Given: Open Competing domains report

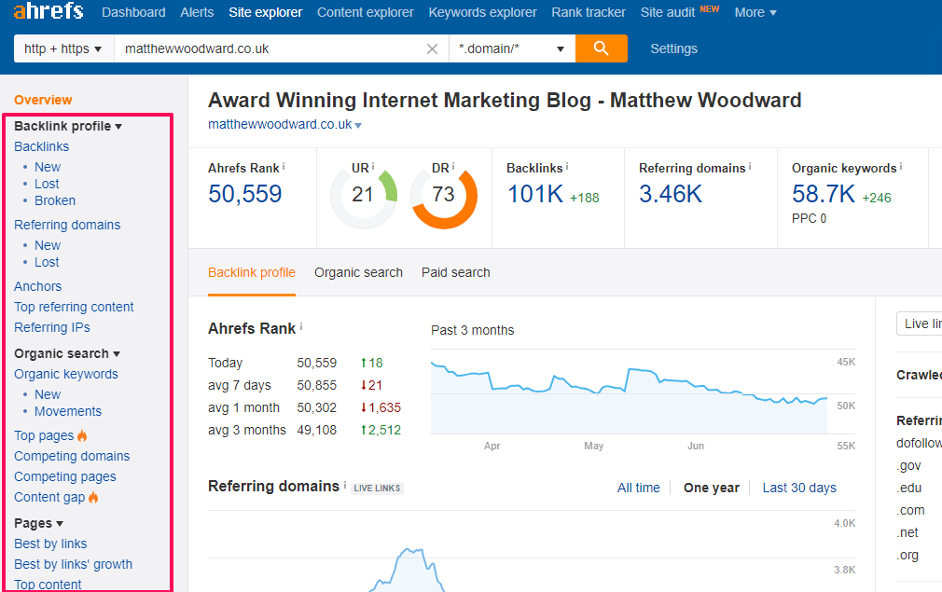Looking at the screenshot, I should [72, 456].
